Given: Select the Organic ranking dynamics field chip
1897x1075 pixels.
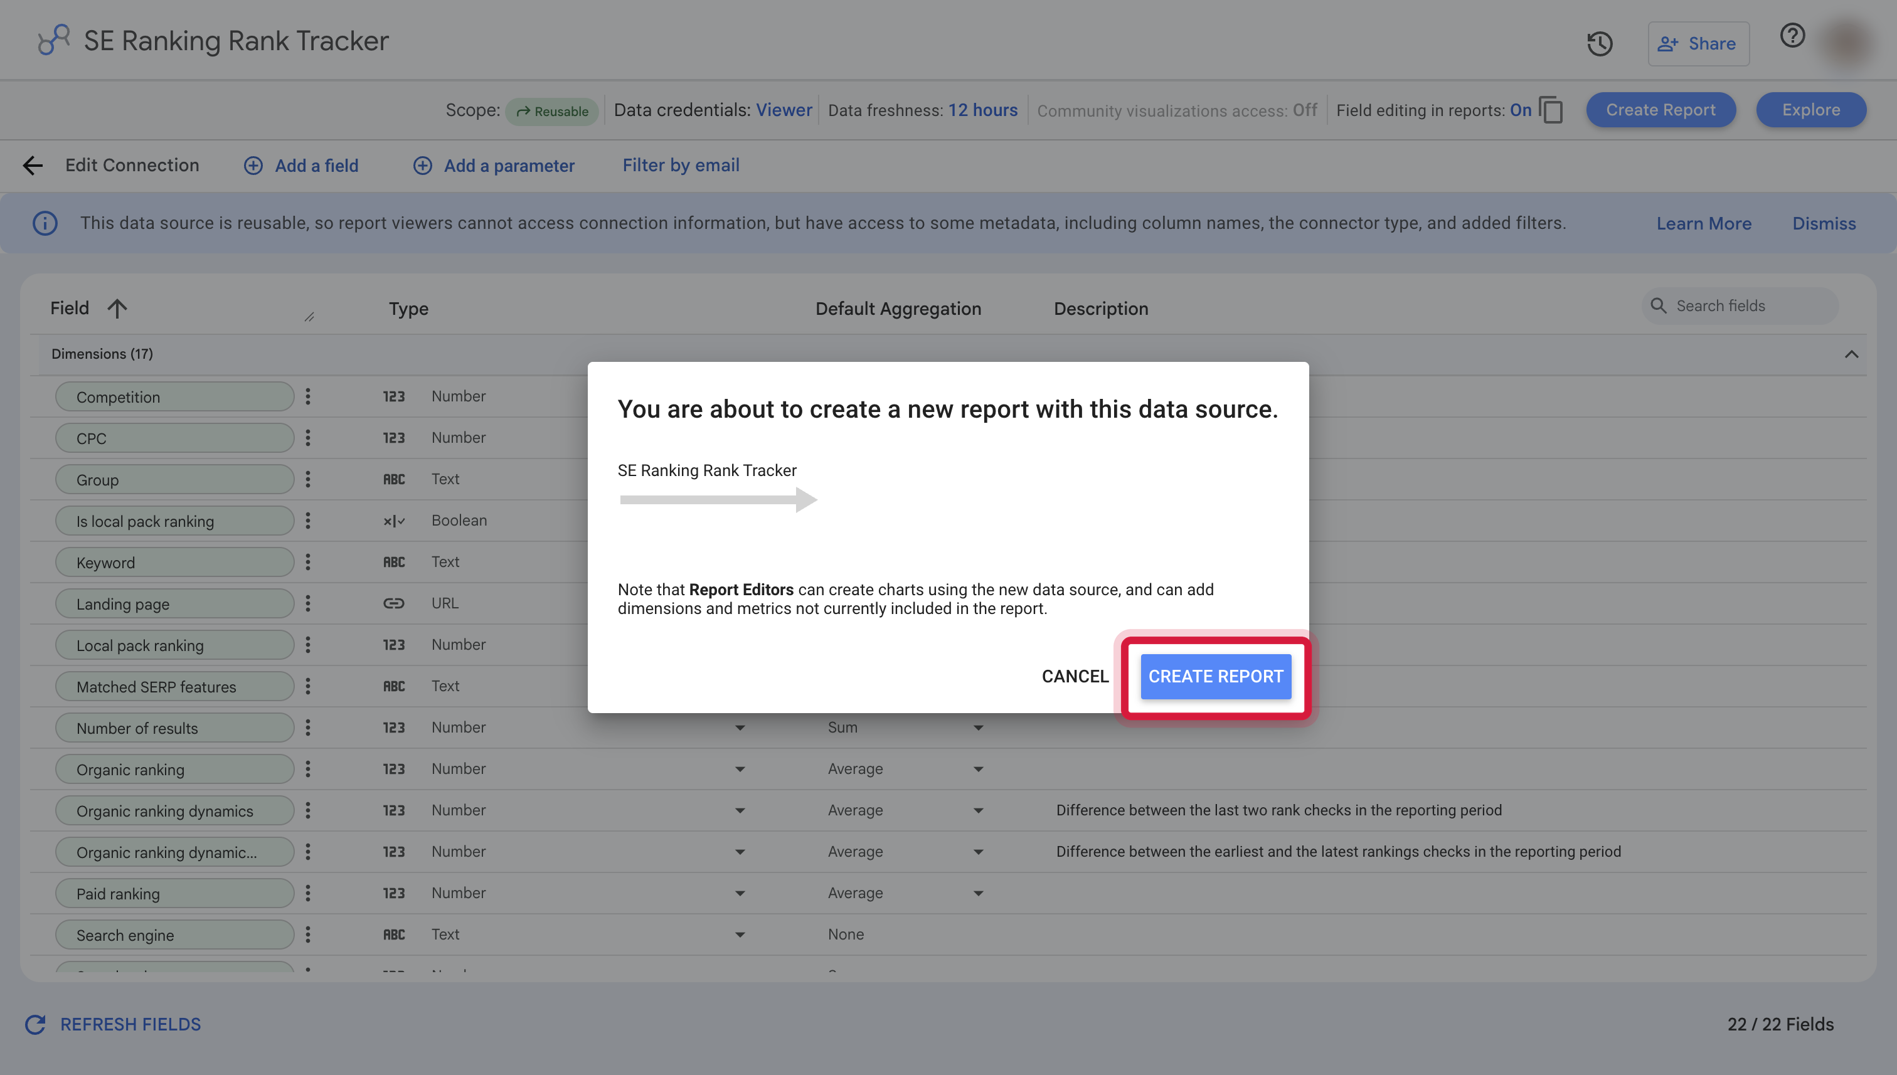Looking at the screenshot, I should pos(174,811).
